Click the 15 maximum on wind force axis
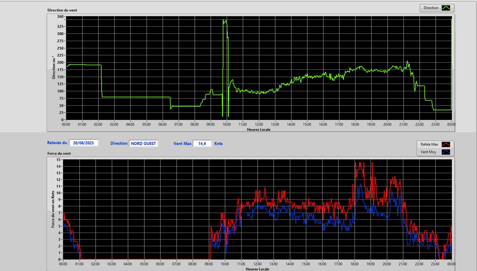The height and width of the screenshot is (271, 477). pos(58,160)
